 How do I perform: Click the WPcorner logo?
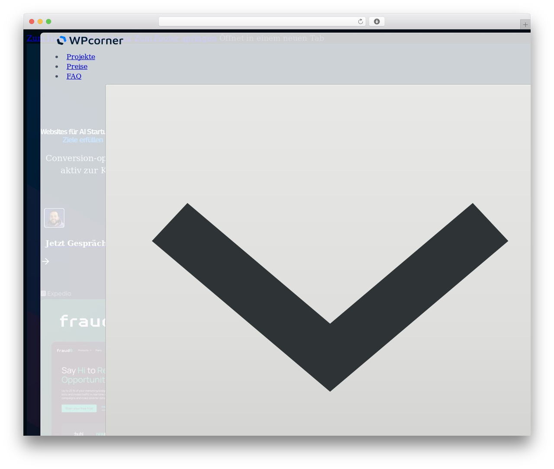90,40
